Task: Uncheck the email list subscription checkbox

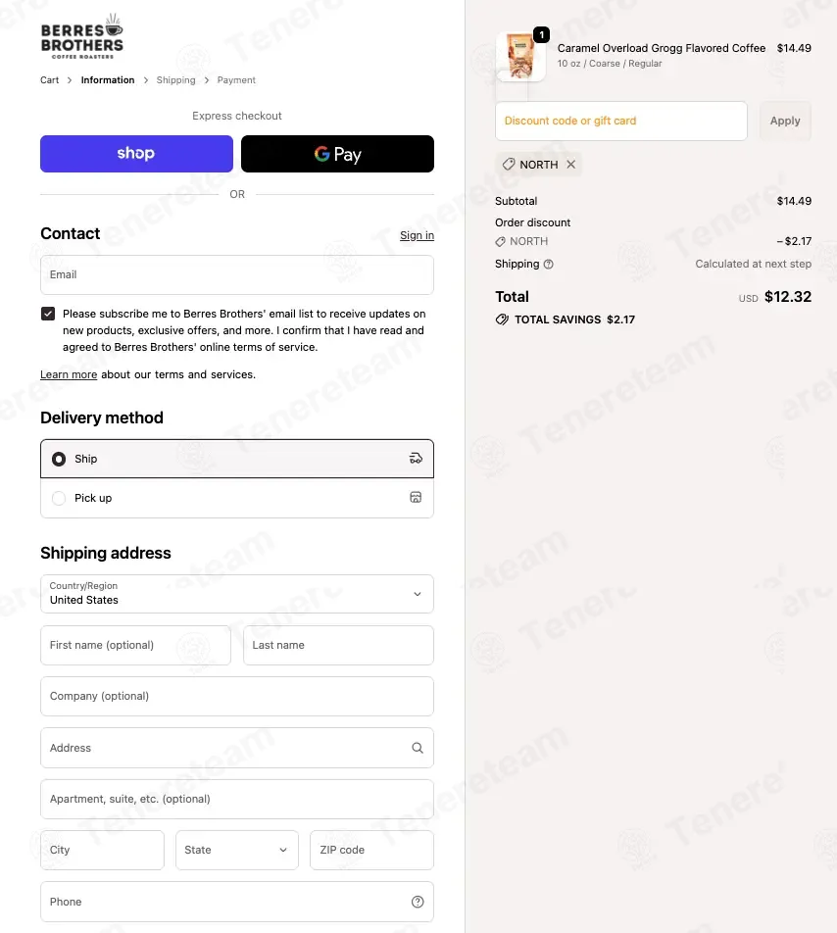Action: coord(48,314)
